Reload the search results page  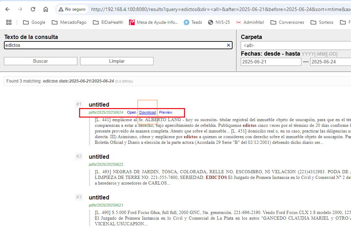point(33,9)
